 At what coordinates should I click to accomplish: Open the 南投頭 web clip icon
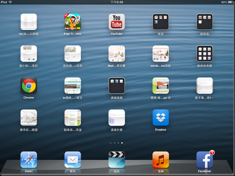(x=73, y=53)
